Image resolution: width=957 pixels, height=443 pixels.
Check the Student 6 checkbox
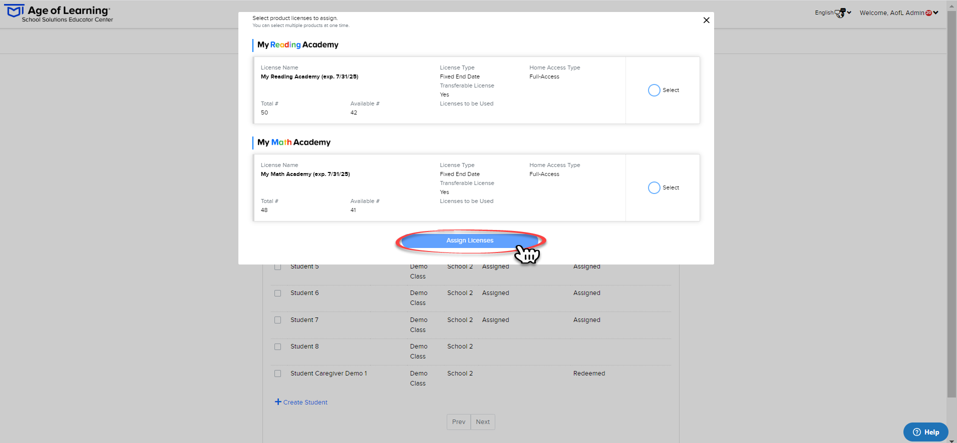tap(277, 293)
